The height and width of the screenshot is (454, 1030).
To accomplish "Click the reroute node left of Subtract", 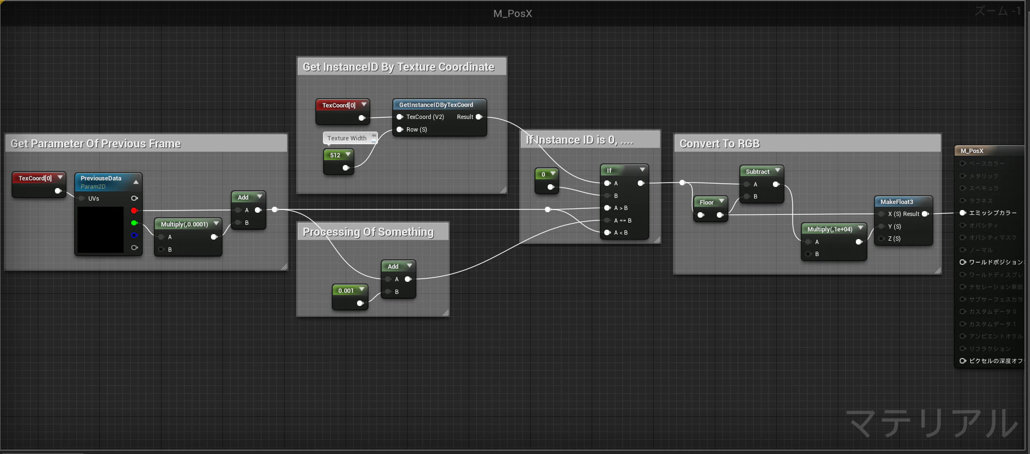I will [x=682, y=183].
